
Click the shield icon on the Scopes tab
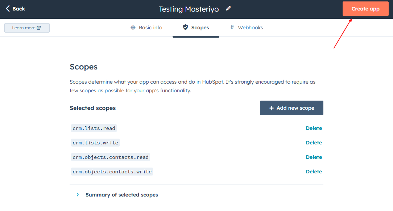tap(185, 27)
